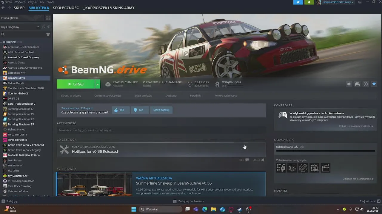Open the Dyskusje link

coord(171,96)
